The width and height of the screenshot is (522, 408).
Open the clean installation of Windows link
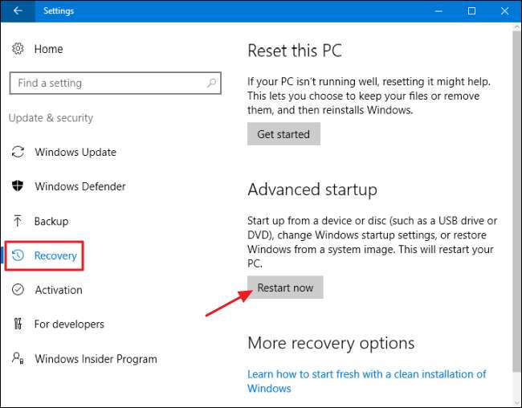coord(366,381)
